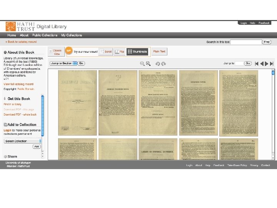
Task: Zoom out using the minus magnifier
Action: click(142, 64)
